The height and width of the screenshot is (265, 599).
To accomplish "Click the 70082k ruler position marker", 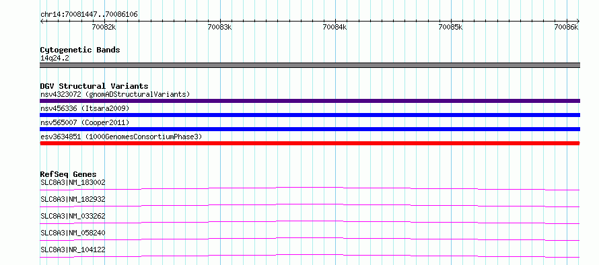I will 104,27.
